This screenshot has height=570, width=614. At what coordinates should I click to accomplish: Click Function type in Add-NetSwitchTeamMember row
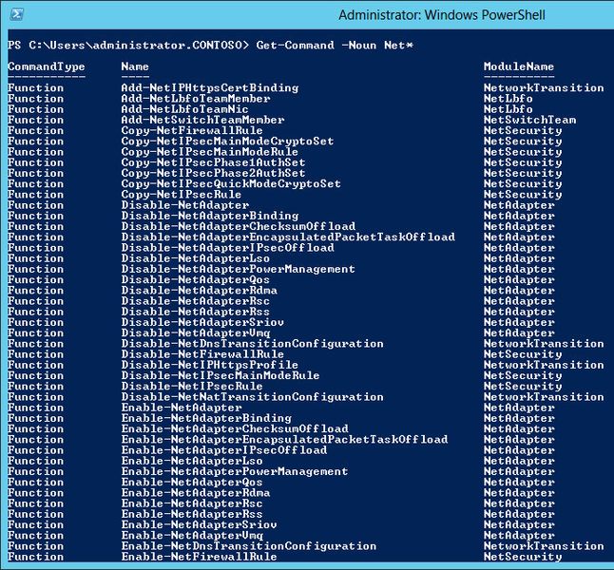(x=35, y=120)
